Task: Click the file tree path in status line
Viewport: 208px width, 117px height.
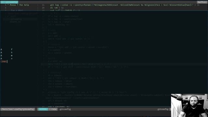Action: point(18,109)
